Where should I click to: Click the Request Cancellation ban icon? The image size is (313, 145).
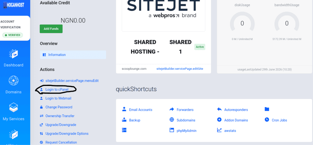pos(42,142)
